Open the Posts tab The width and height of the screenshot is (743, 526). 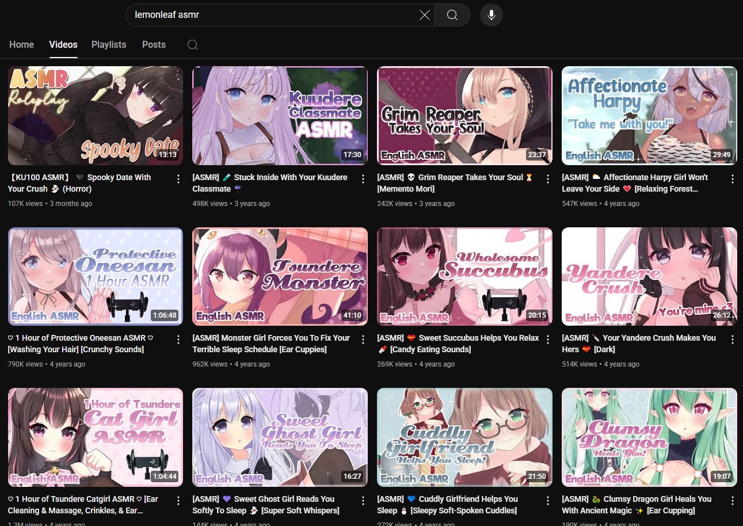154,44
